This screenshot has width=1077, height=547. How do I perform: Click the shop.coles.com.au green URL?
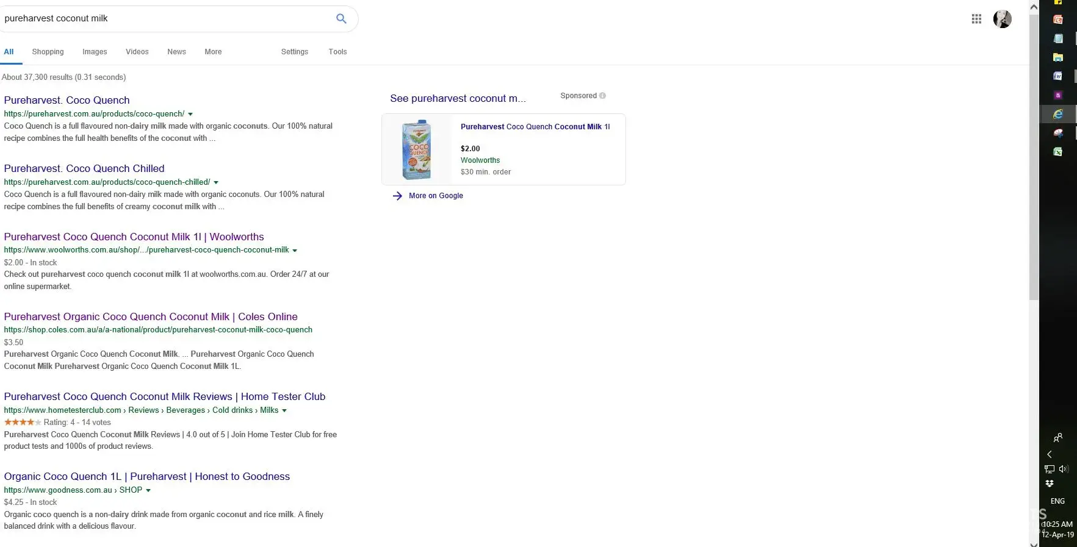point(158,330)
